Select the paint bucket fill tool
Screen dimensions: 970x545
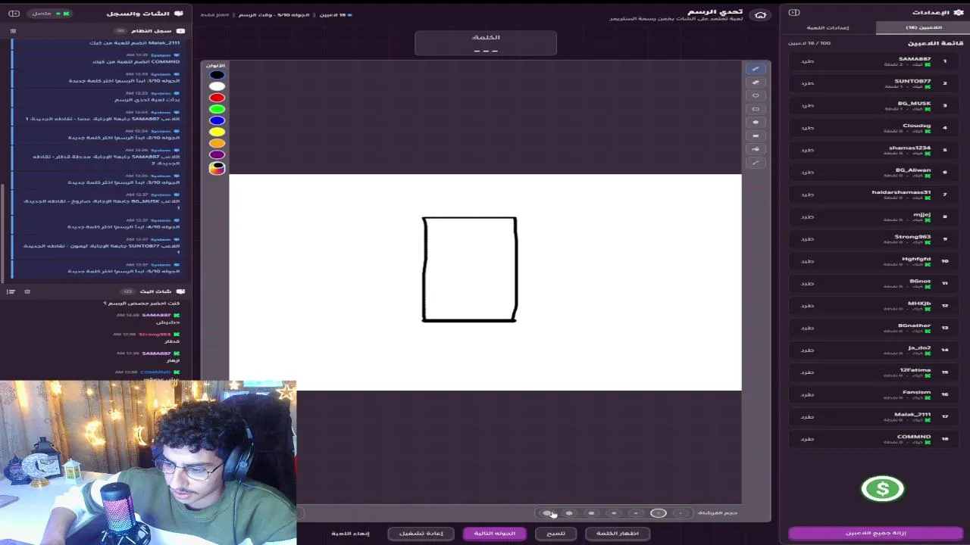[756, 149]
